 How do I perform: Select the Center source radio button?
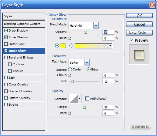(70, 70)
